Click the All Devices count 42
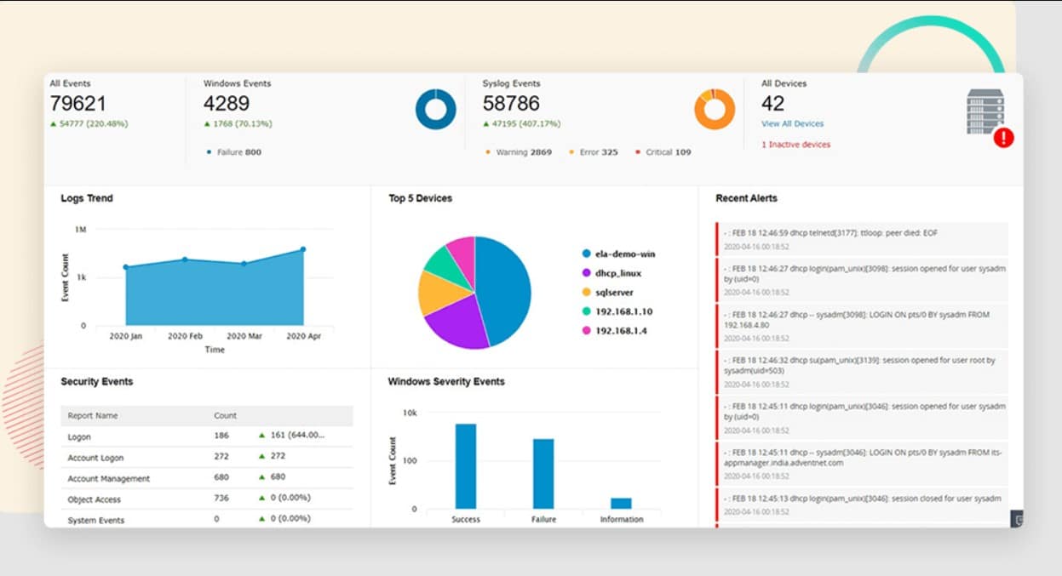This screenshot has width=1062, height=576. (772, 104)
